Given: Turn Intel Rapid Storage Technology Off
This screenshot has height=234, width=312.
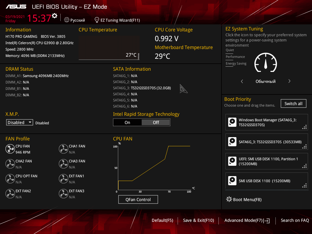Looking at the screenshot, I should click(156, 122).
